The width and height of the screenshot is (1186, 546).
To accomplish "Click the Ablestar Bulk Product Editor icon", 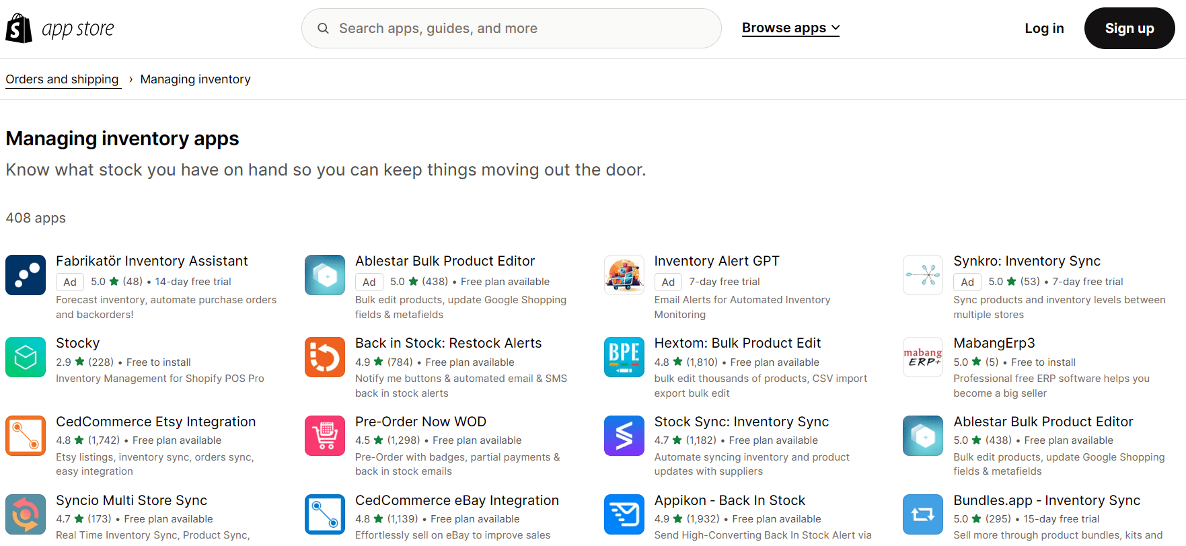I will pos(325,275).
